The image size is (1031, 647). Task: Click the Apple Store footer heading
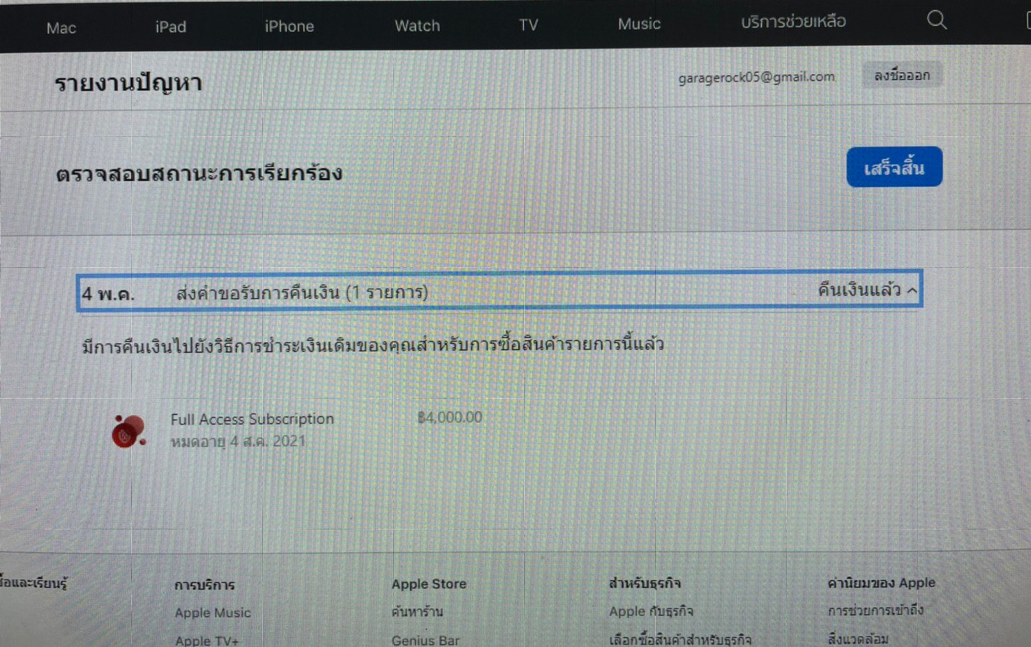(429, 584)
